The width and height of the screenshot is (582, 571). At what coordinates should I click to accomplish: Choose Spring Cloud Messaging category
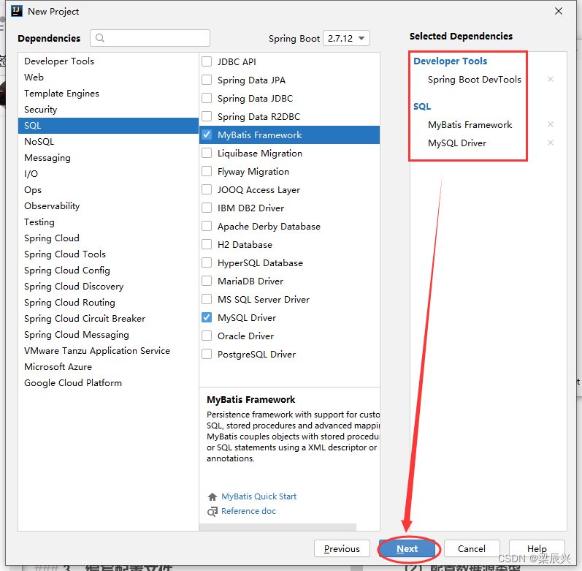[108, 335]
